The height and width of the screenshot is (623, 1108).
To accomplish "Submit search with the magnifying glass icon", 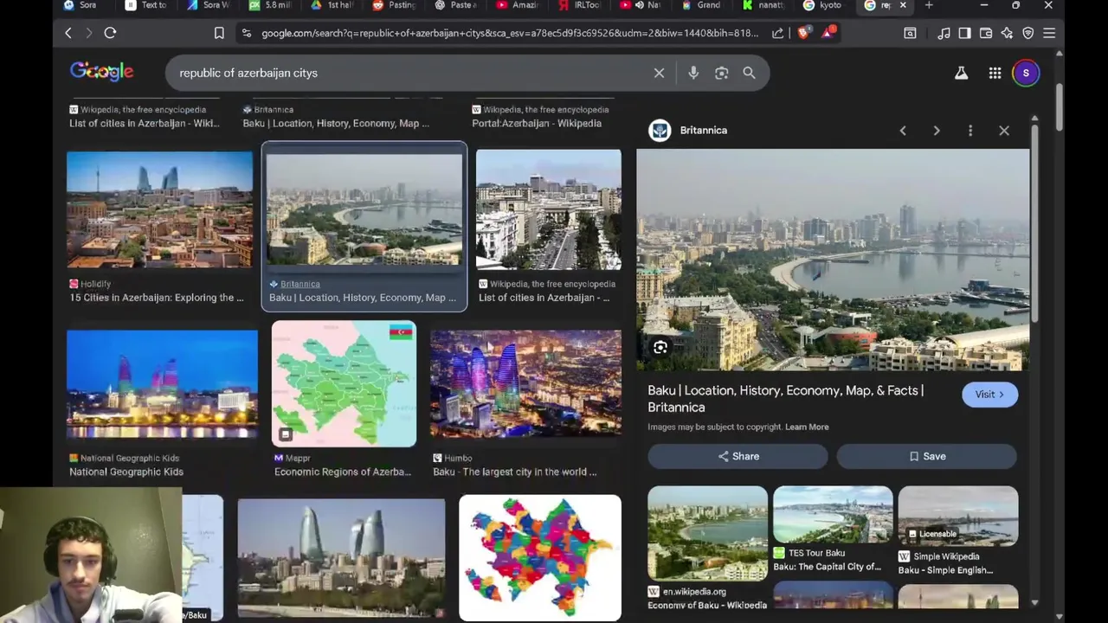I will tap(749, 73).
